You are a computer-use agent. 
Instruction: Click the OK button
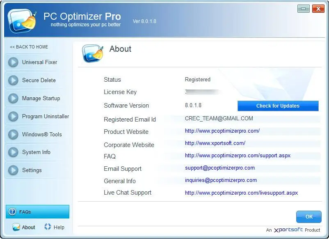(x=308, y=217)
